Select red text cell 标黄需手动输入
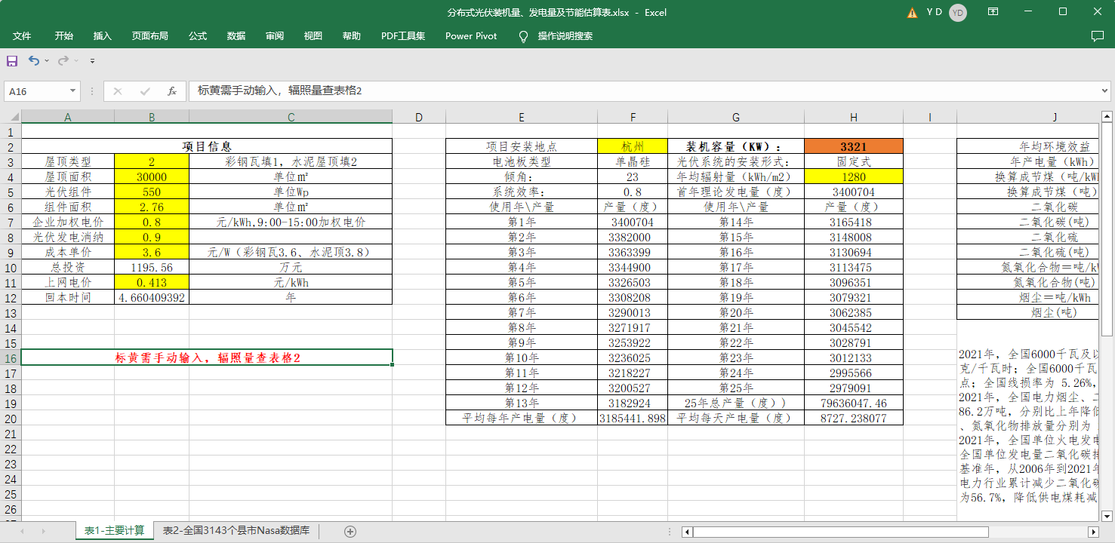The height and width of the screenshot is (543, 1115). pyautogui.click(x=207, y=357)
